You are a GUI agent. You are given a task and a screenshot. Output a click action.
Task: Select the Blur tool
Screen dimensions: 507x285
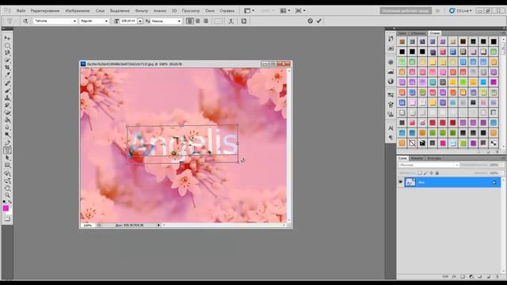(7, 127)
